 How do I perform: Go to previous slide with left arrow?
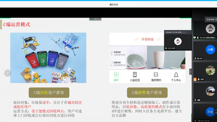pyautogui.click(x=8, y=73)
